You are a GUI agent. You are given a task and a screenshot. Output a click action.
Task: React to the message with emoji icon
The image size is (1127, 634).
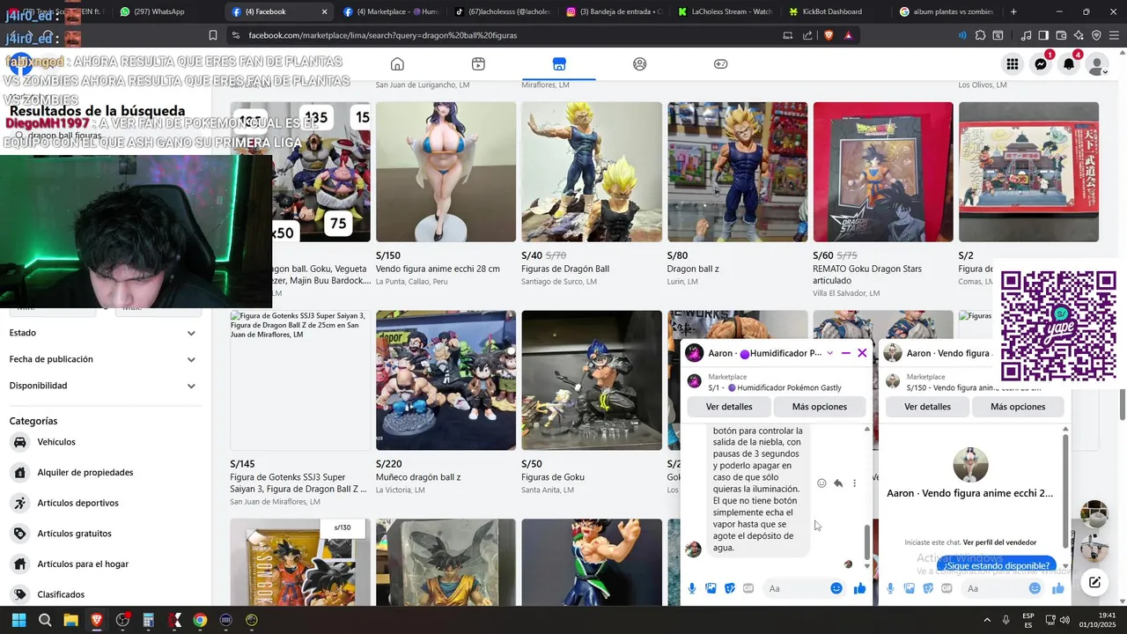click(821, 483)
